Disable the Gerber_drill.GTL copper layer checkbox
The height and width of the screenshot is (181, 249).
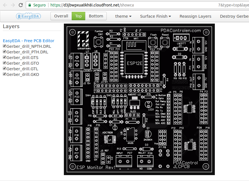tap(4, 68)
